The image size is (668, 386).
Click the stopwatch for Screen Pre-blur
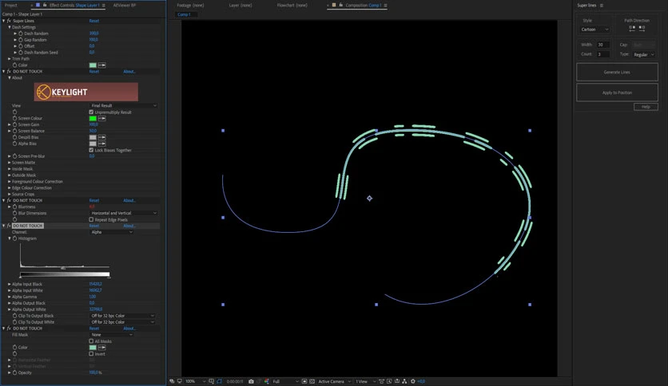14,156
